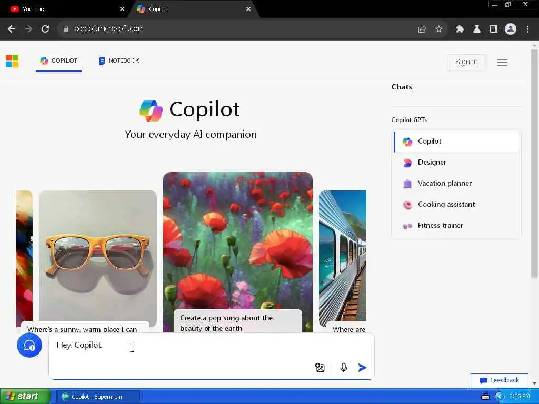Click the browser forward arrow
This screenshot has height=404, width=539.
coord(28,29)
